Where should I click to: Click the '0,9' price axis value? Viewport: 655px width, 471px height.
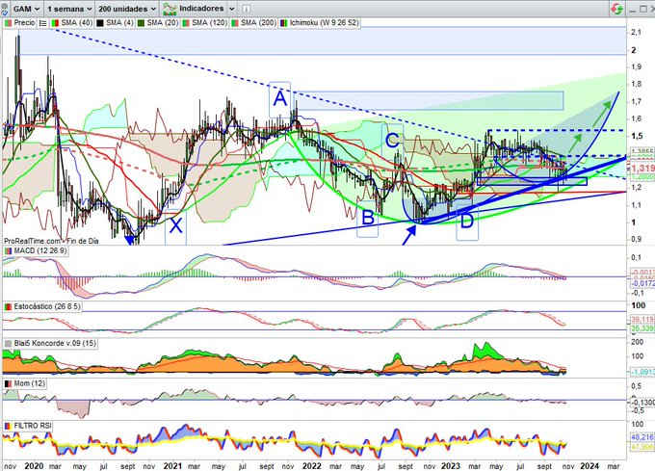tap(636, 239)
